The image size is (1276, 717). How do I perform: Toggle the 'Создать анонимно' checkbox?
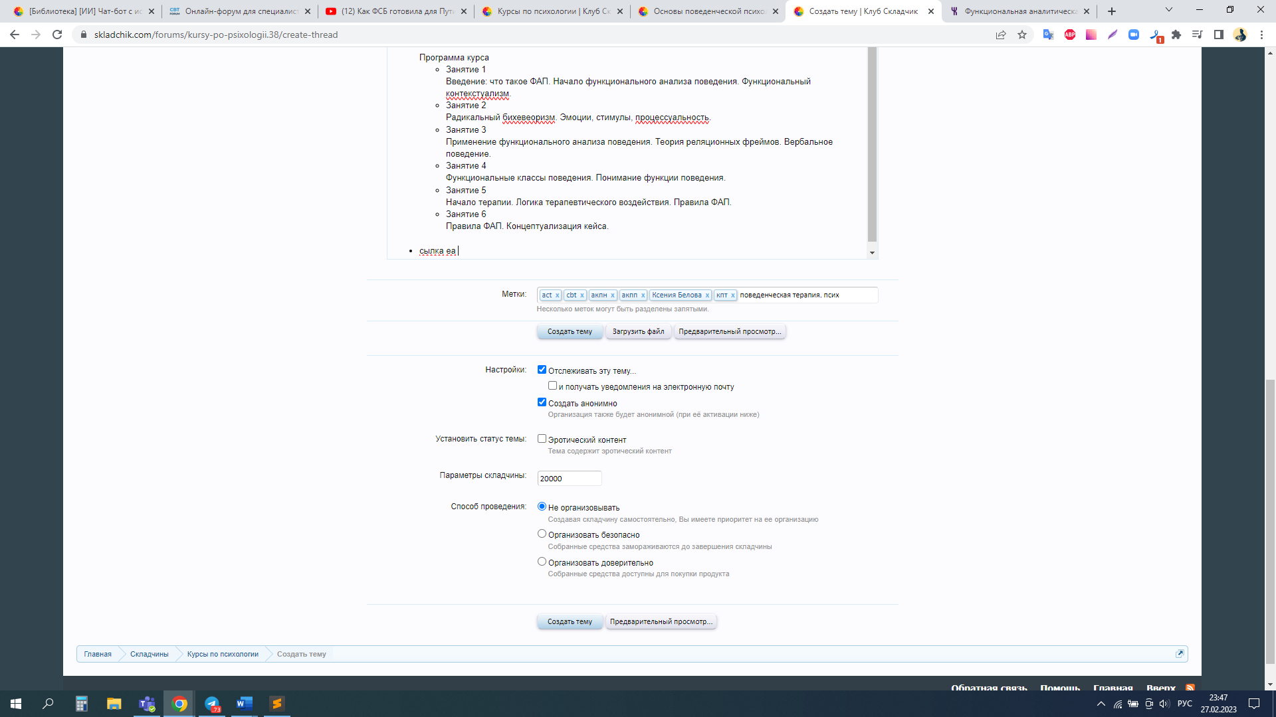[x=542, y=402]
